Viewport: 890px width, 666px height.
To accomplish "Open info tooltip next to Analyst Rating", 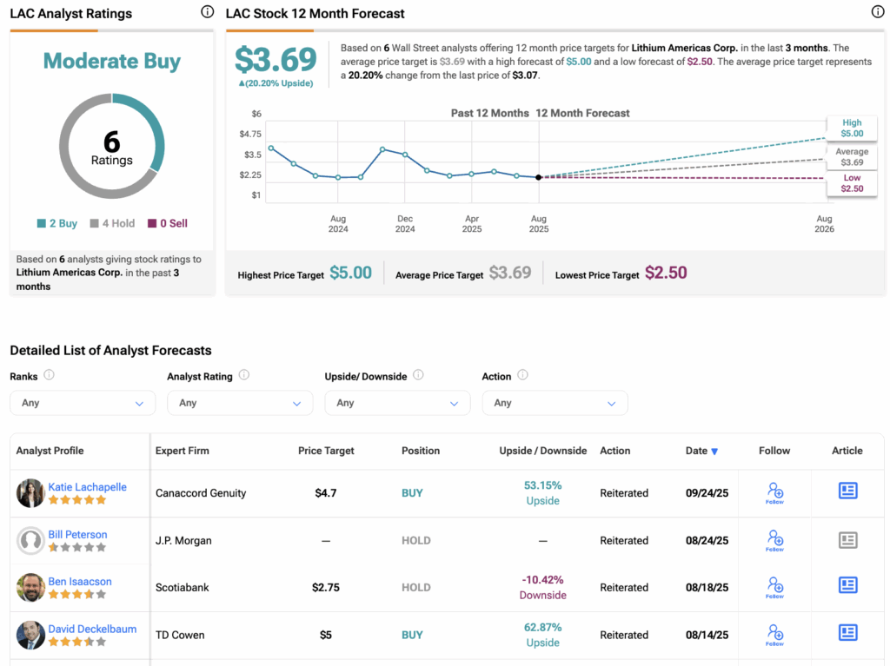I will tap(244, 375).
